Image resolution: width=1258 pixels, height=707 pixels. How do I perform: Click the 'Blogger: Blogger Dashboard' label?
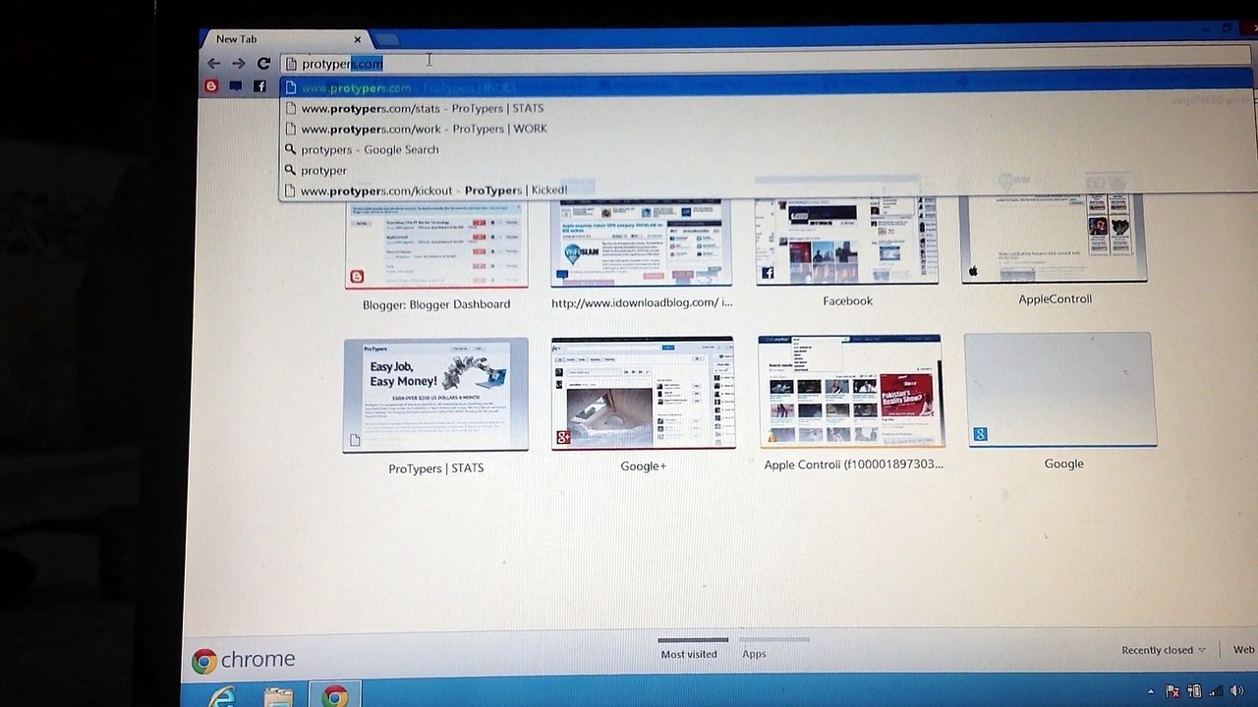pyautogui.click(x=436, y=304)
